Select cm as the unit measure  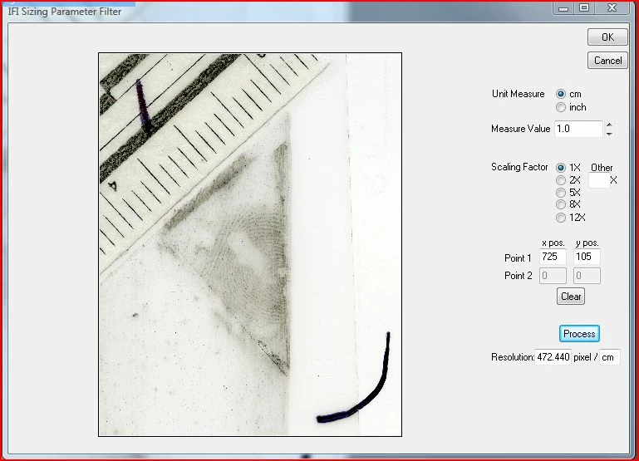(561, 94)
